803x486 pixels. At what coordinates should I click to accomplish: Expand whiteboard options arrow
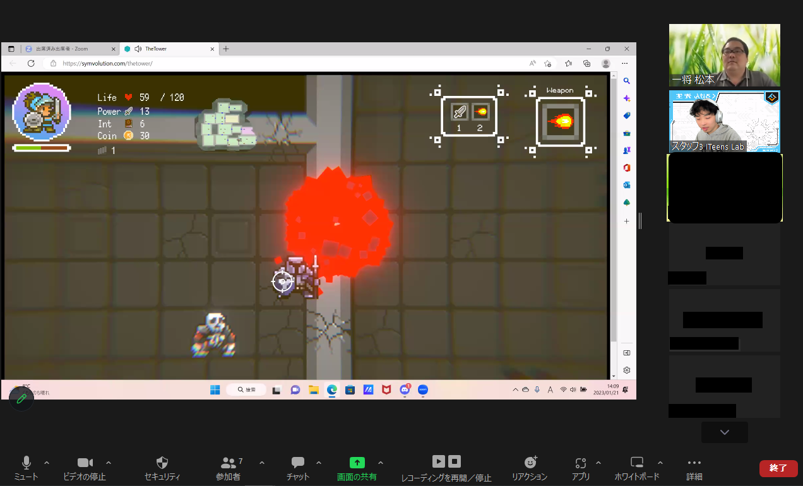660,463
